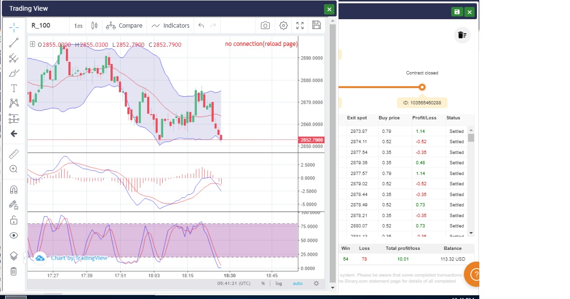Toggle magnet mode for drawings
570x299 pixels.
click(14, 190)
